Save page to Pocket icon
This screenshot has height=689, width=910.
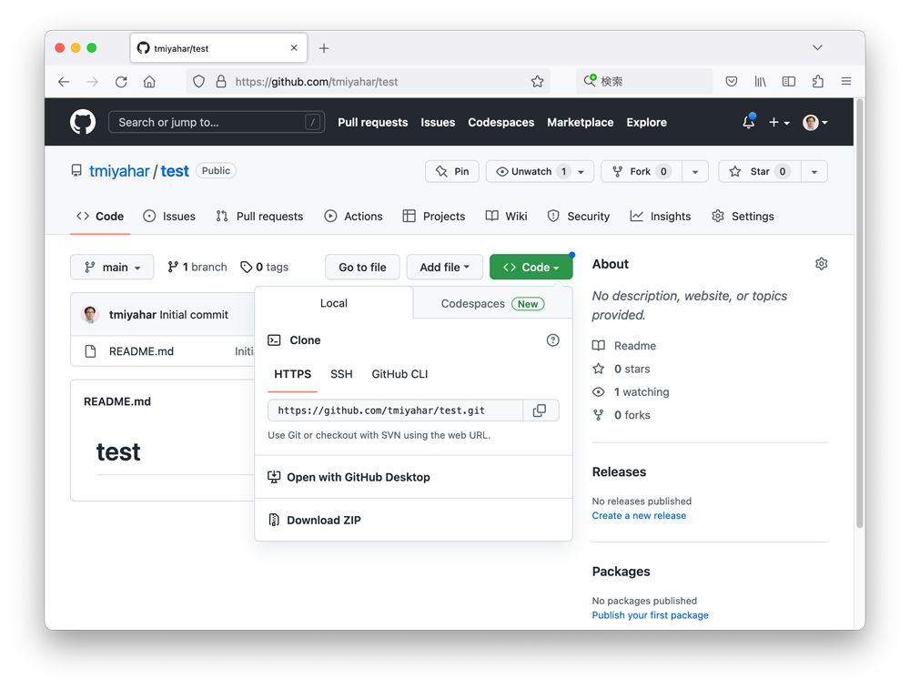[x=732, y=82]
